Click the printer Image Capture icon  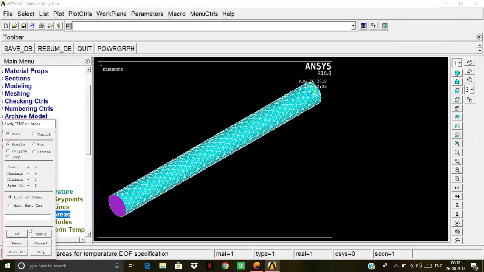click(x=41, y=26)
